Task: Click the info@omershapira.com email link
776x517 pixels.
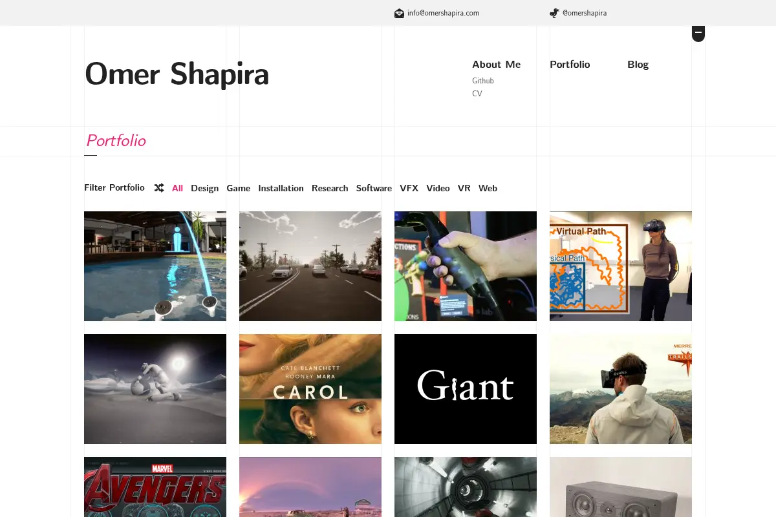Action: point(443,13)
